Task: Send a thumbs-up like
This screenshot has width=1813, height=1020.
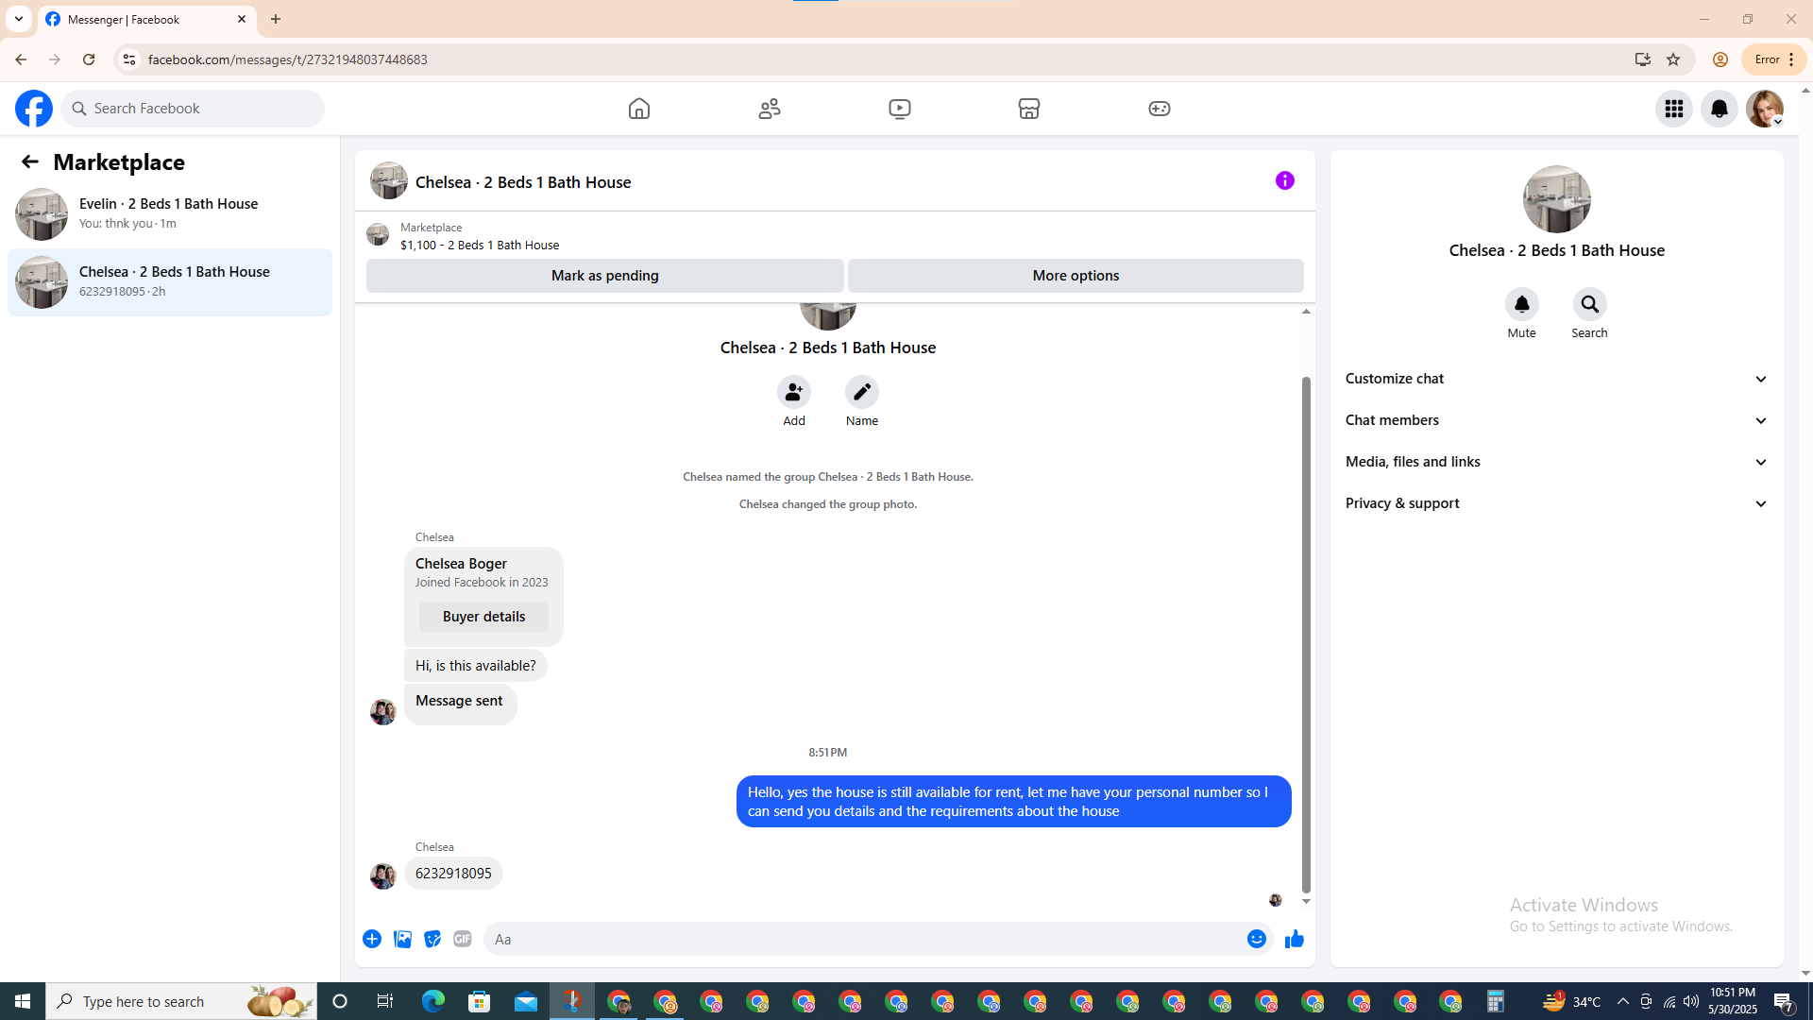Action: pos(1295,939)
